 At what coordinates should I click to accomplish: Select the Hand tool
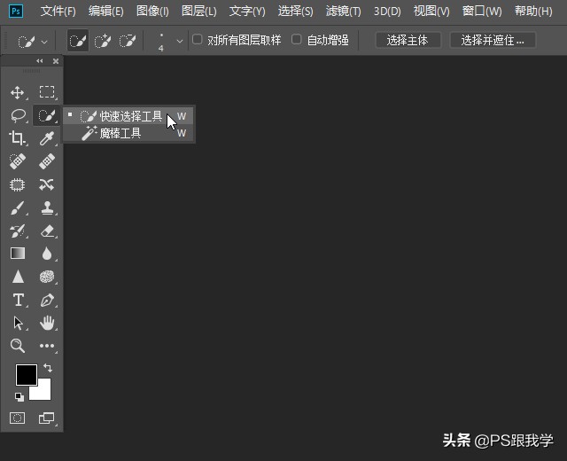47,323
